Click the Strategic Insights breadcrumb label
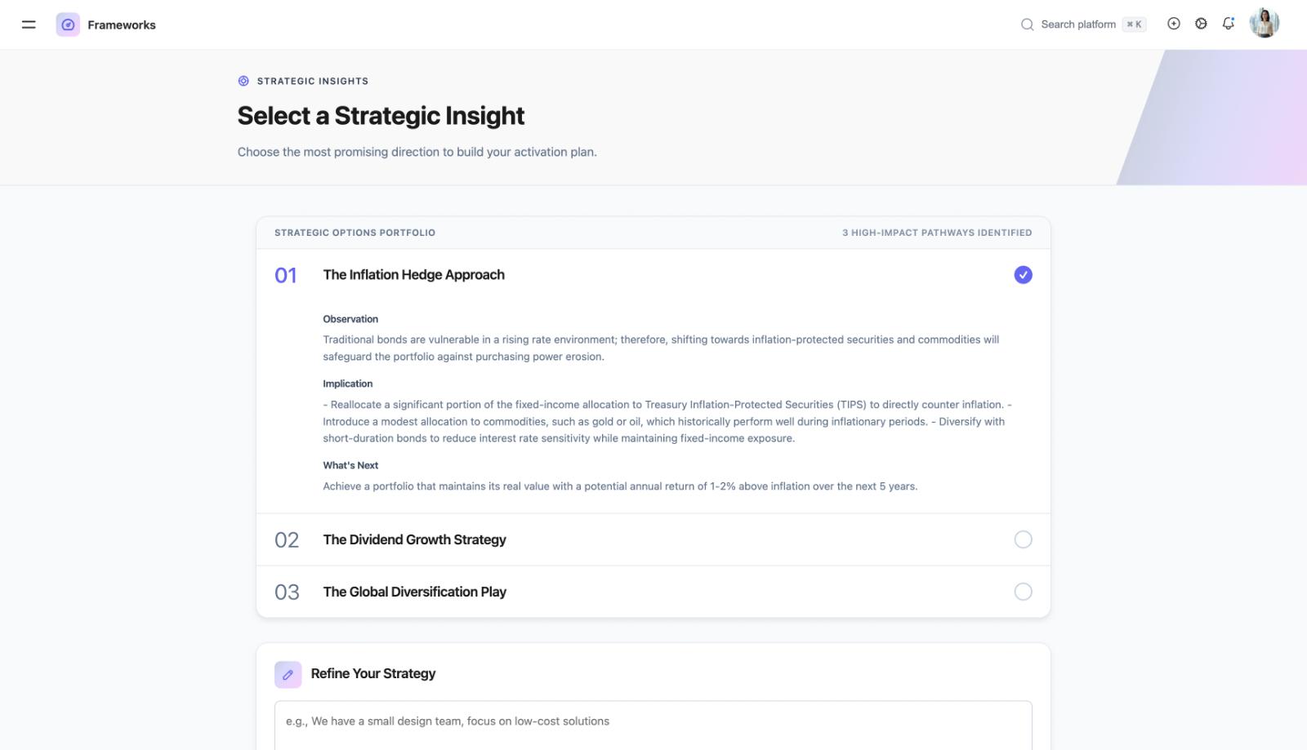1307x750 pixels. pos(312,80)
